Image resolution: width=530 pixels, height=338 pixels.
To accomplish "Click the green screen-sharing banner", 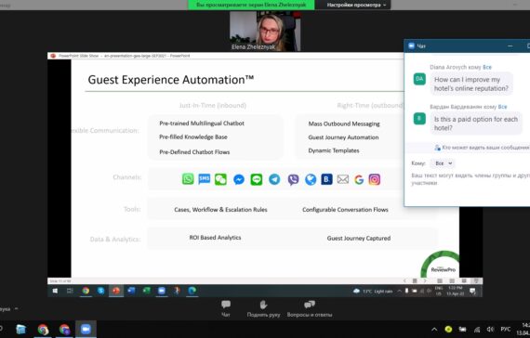I will tap(251, 5).
